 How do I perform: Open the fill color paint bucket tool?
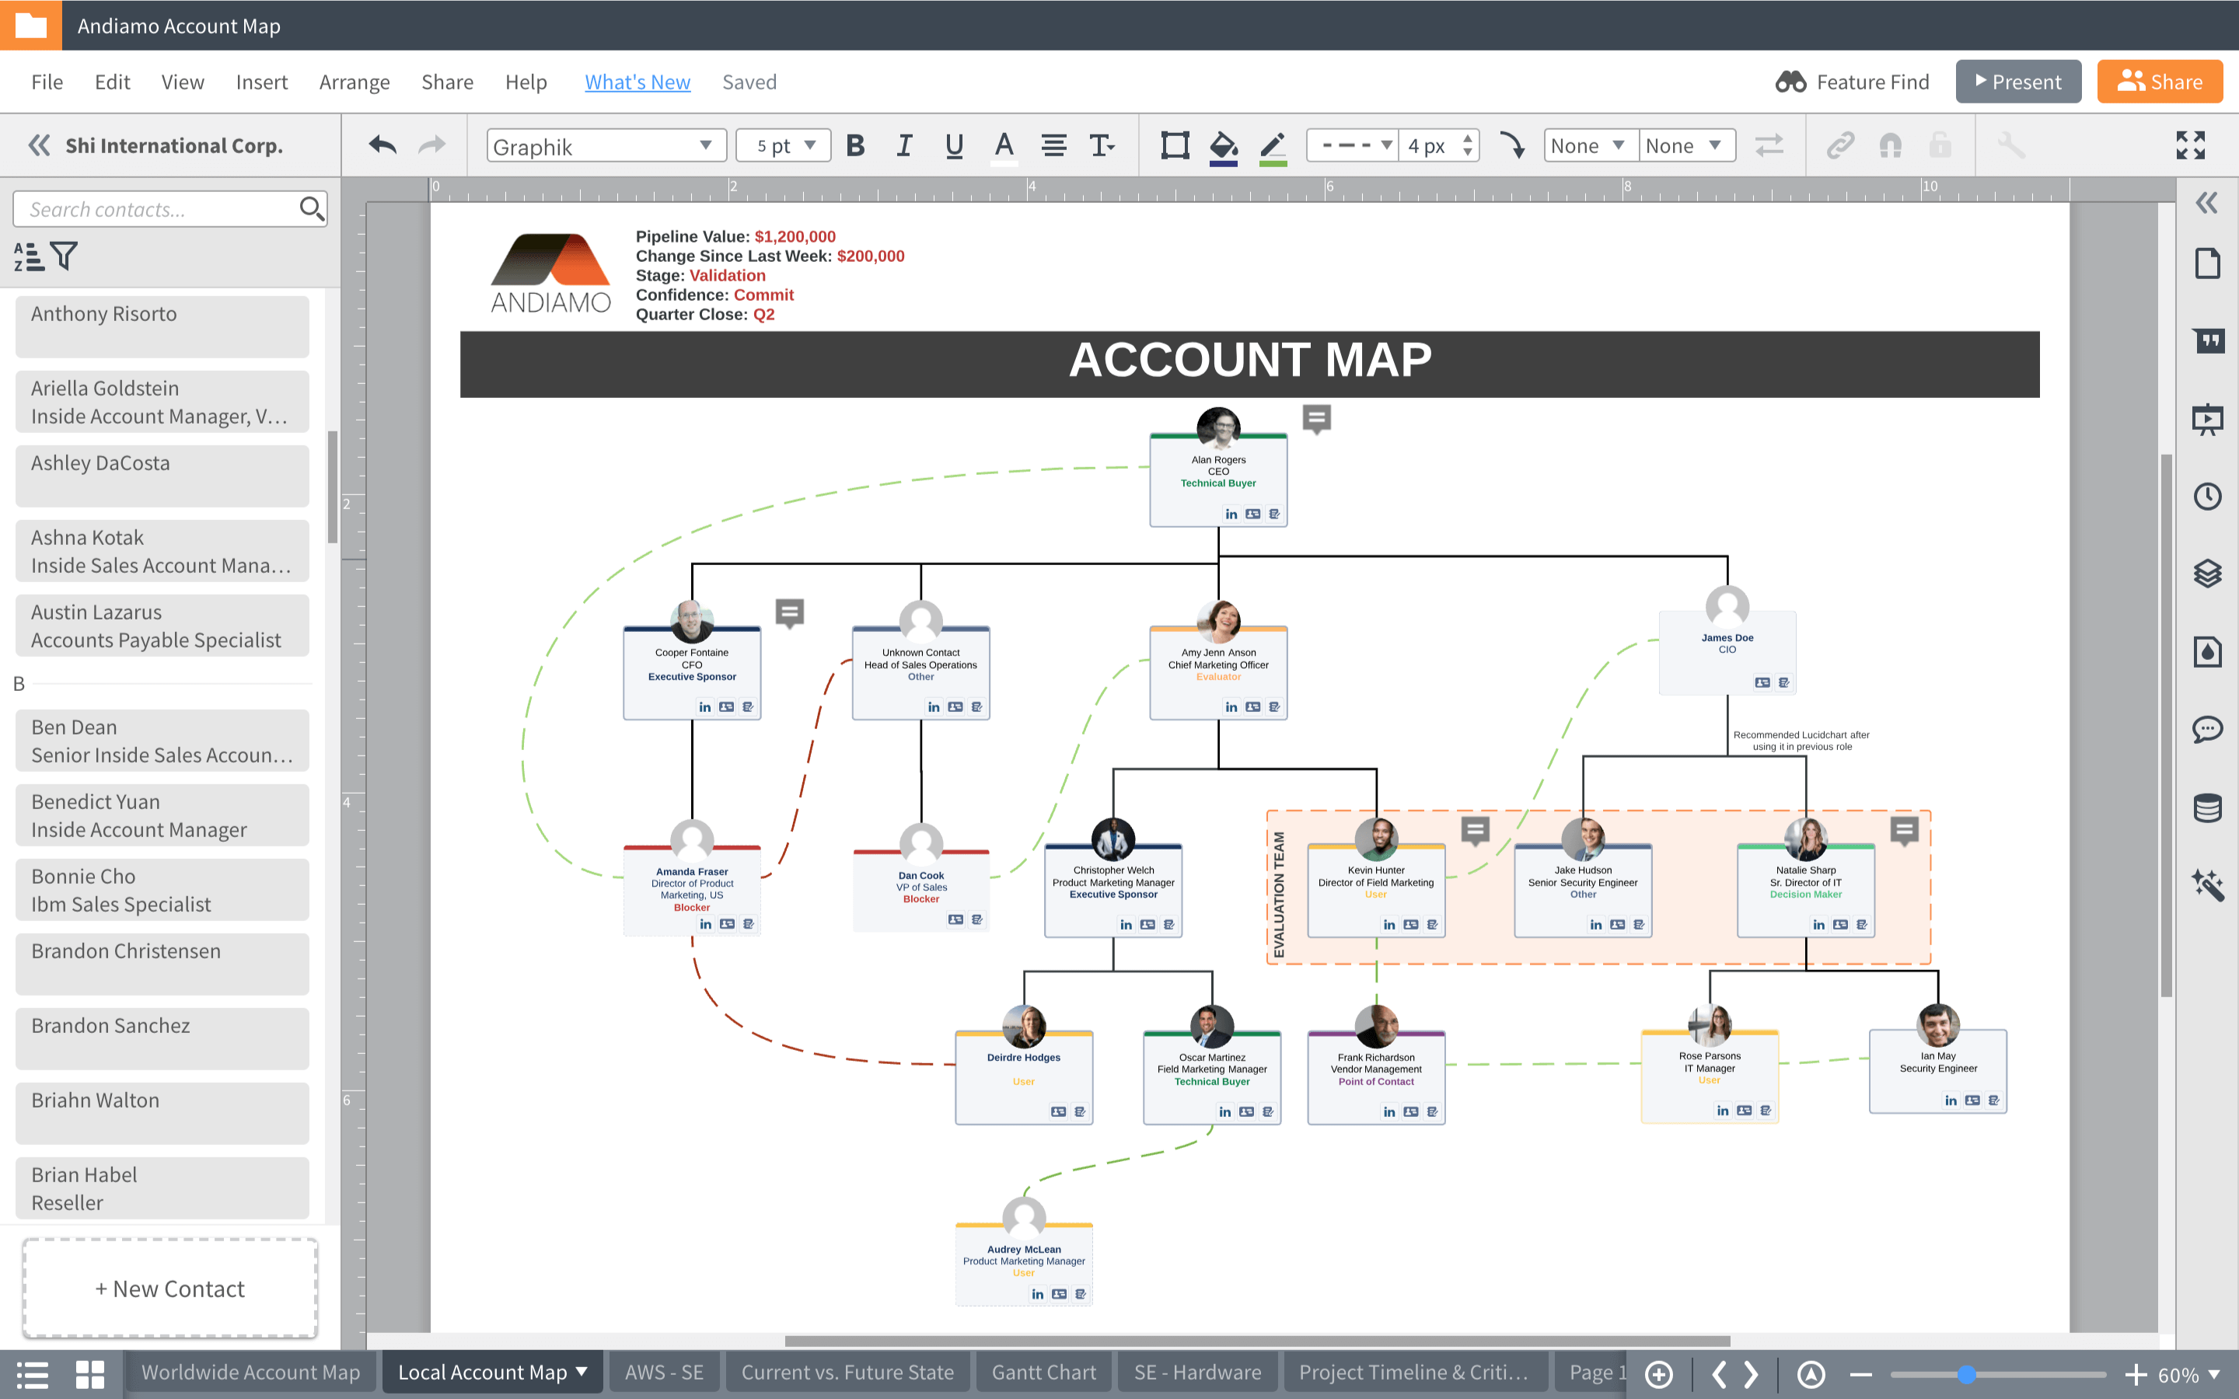(1223, 145)
